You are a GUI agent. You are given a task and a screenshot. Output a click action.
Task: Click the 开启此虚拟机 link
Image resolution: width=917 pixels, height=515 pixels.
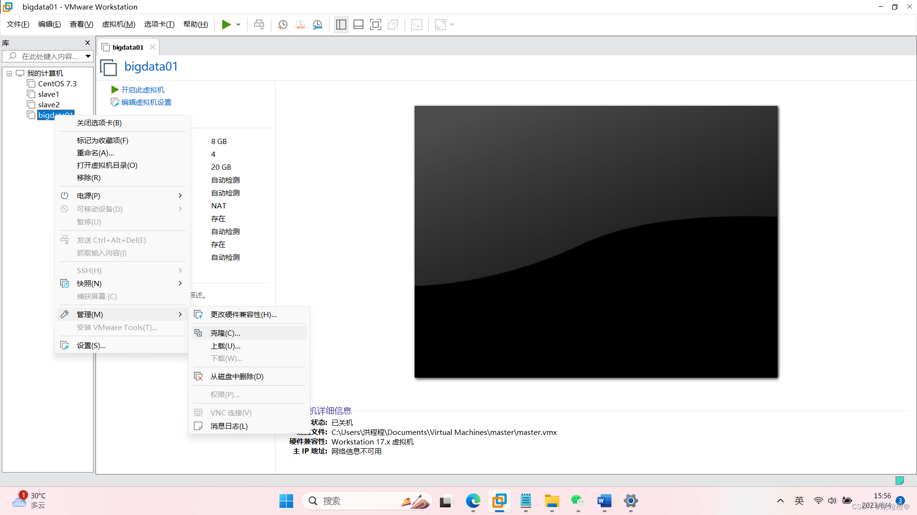click(x=142, y=90)
